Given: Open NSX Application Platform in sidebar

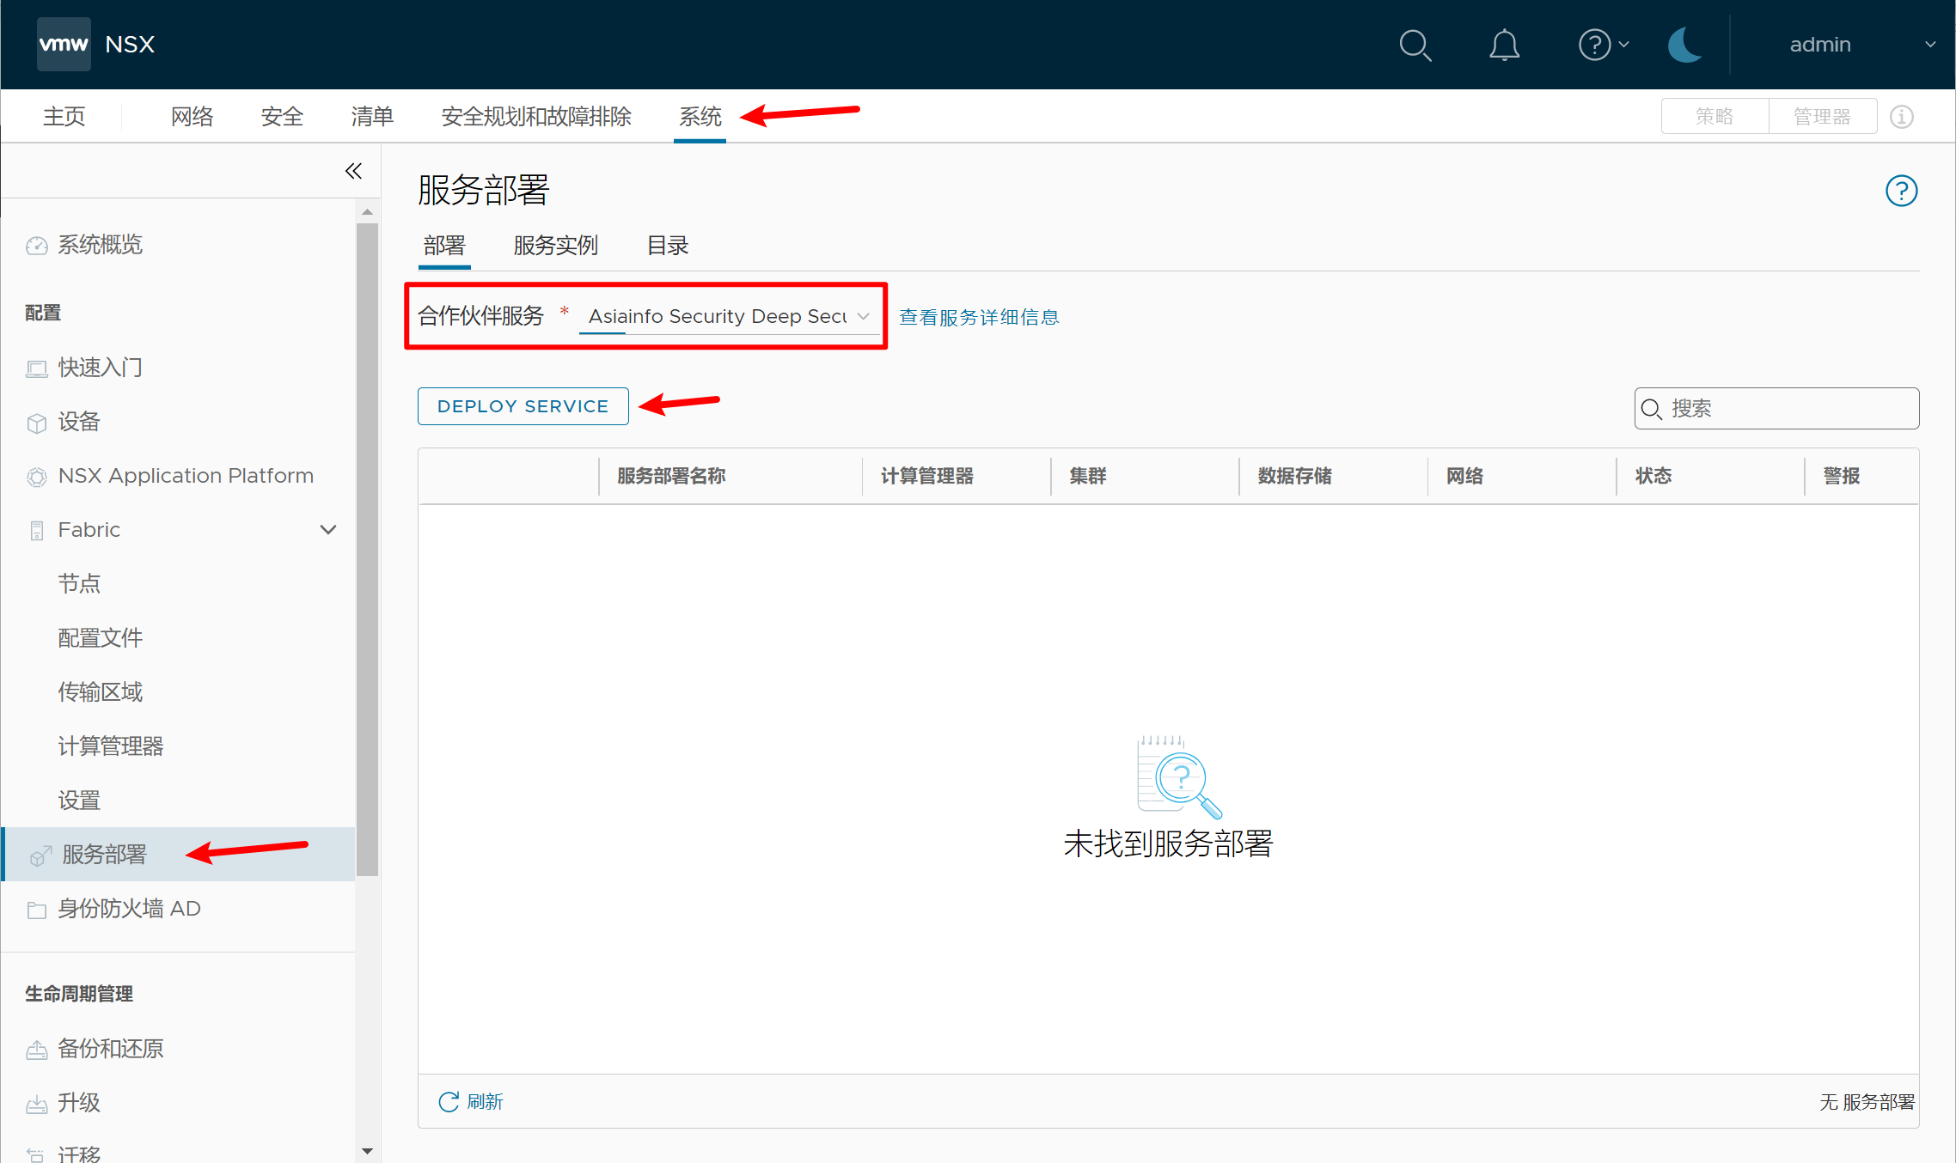Looking at the screenshot, I should (186, 476).
